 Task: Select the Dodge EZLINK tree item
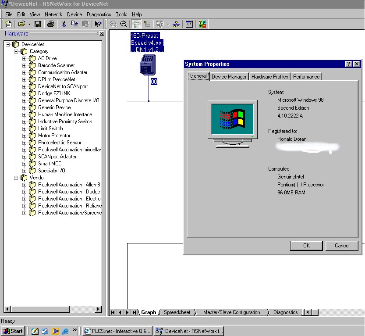(54, 93)
